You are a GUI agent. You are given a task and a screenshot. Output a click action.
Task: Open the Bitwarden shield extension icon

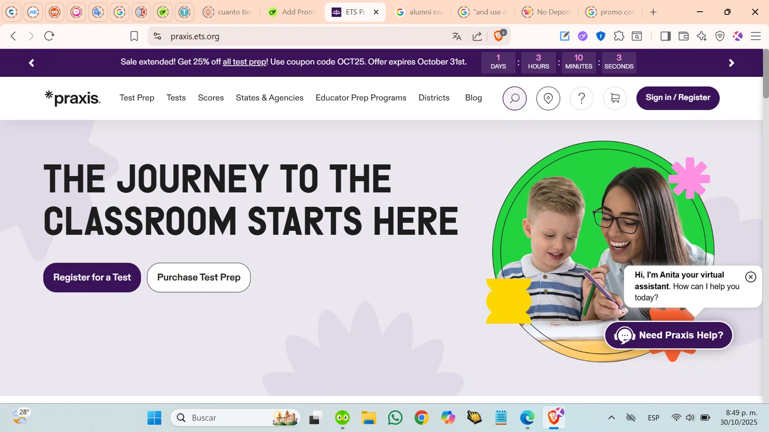click(601, 36)
